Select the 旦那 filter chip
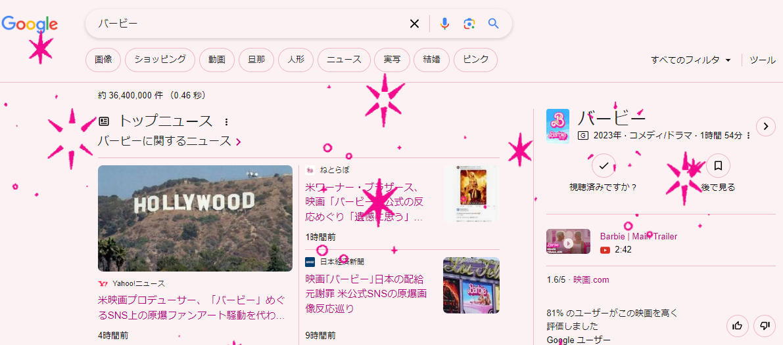 (256, 60)
